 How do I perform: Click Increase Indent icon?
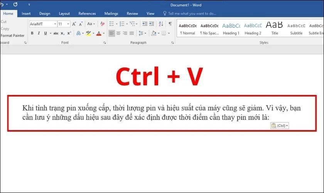pos(152,24)
